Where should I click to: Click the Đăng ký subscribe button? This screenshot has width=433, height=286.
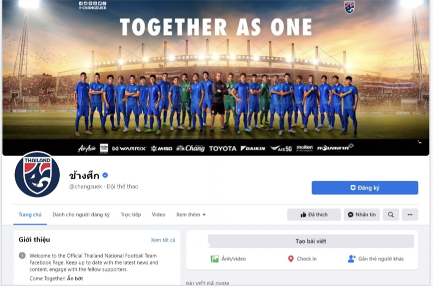coord(365,188)
